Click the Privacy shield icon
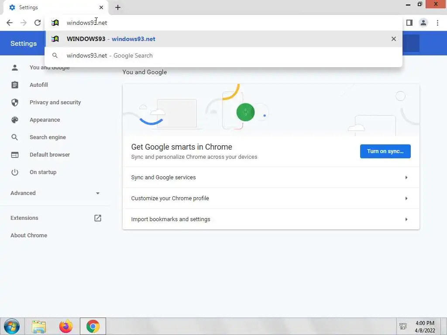The height and width of the screenshot is (335, 447). tap(15, 103)
